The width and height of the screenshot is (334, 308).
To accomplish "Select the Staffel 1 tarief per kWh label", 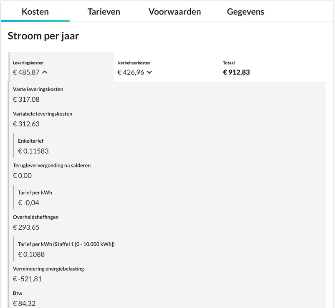I will (x=66, y=244).
